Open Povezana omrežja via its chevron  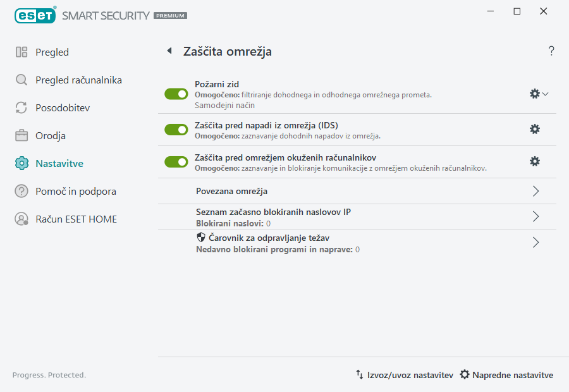(x=535, y=190)
